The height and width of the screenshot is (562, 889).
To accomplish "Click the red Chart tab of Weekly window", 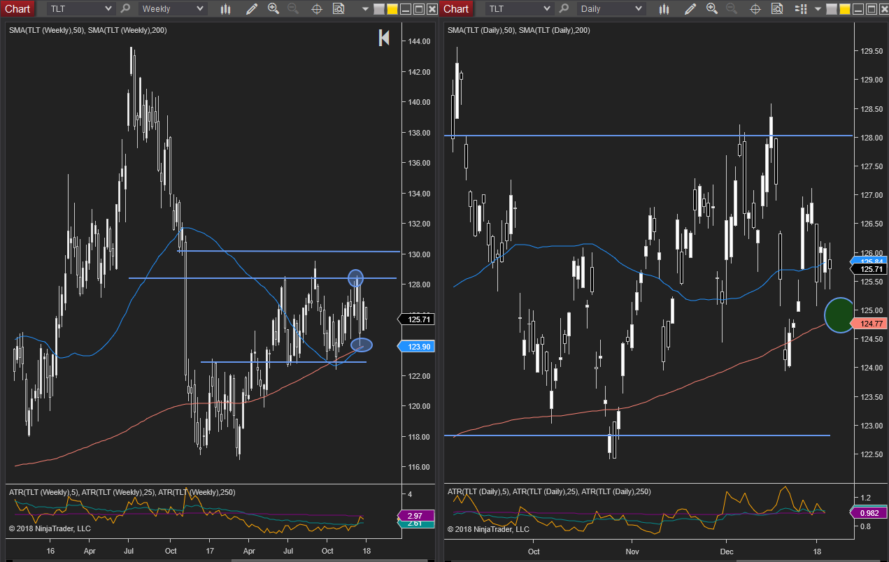I will tap(17, 9).
